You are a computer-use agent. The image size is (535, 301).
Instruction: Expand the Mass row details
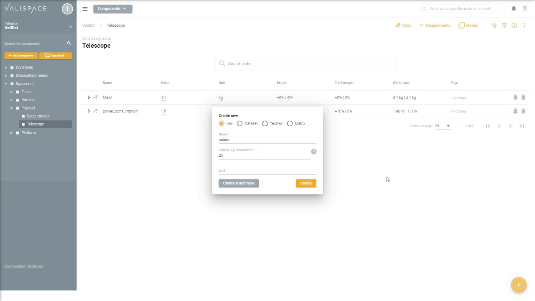89,97
